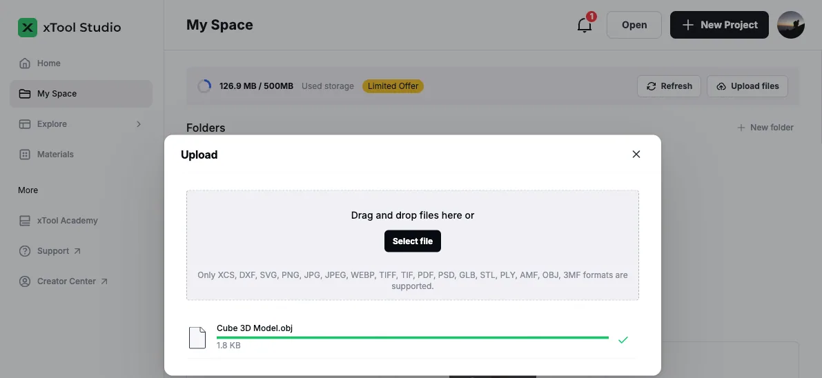Click the green upload-complete checkmark
822x378 pixels.
(623, 340)
